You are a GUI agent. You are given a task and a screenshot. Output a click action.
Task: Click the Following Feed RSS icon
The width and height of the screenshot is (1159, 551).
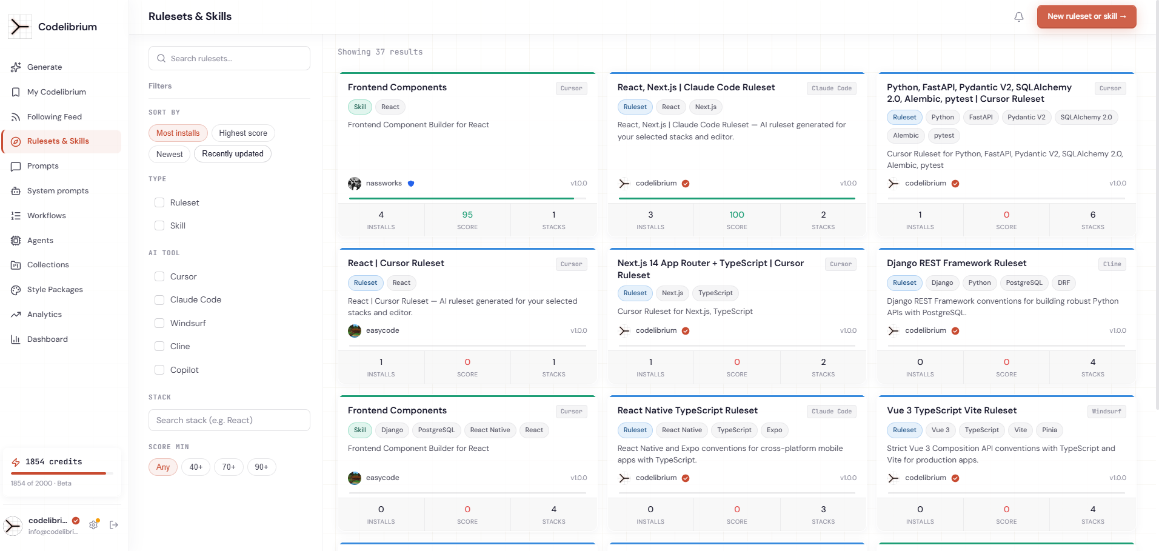pos(16,117)
